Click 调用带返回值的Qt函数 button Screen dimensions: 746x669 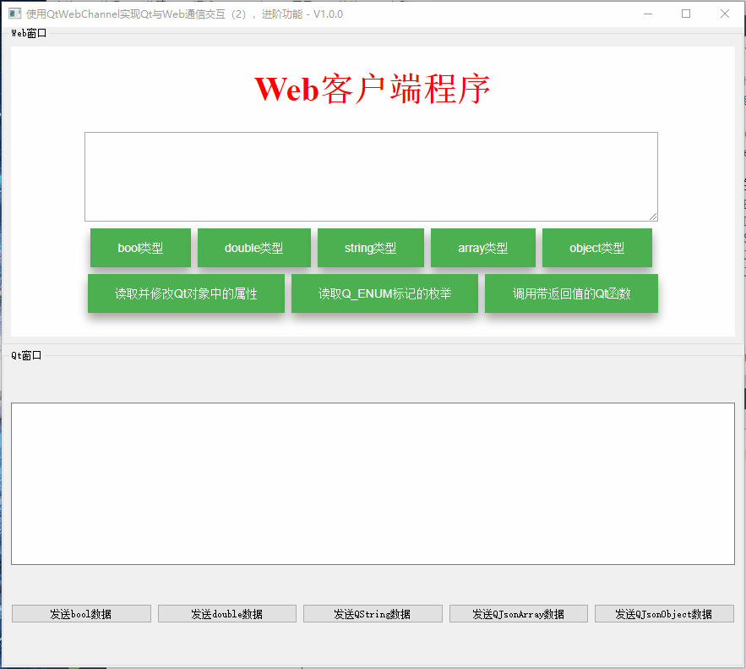click(571, 293)
